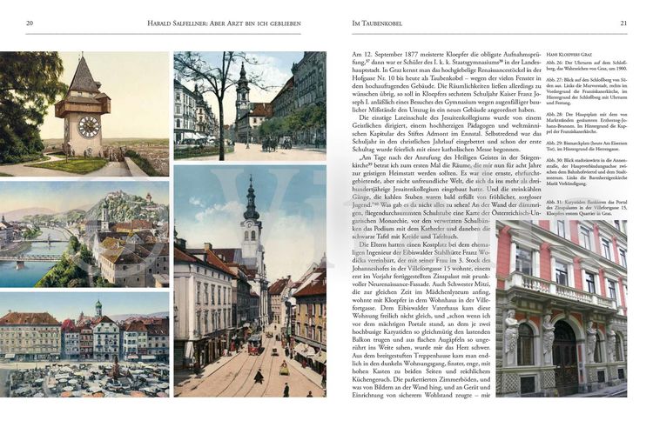The image size is (653, 434).
Task: Click caption "Abb. 29: Bismarckplatz"
Action: click(x=586, y=145)
